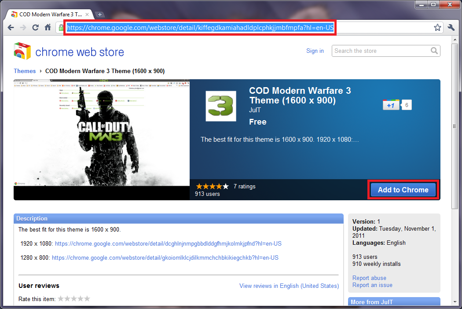Click the More from JulT header

pos(394,302)
